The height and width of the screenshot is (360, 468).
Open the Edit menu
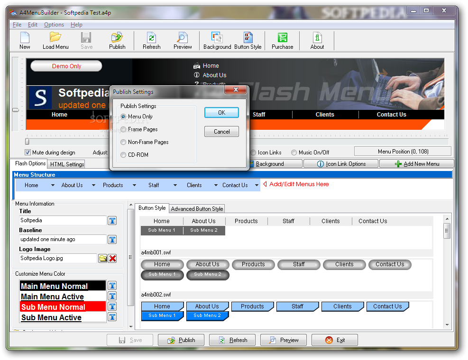pos(33,25)
